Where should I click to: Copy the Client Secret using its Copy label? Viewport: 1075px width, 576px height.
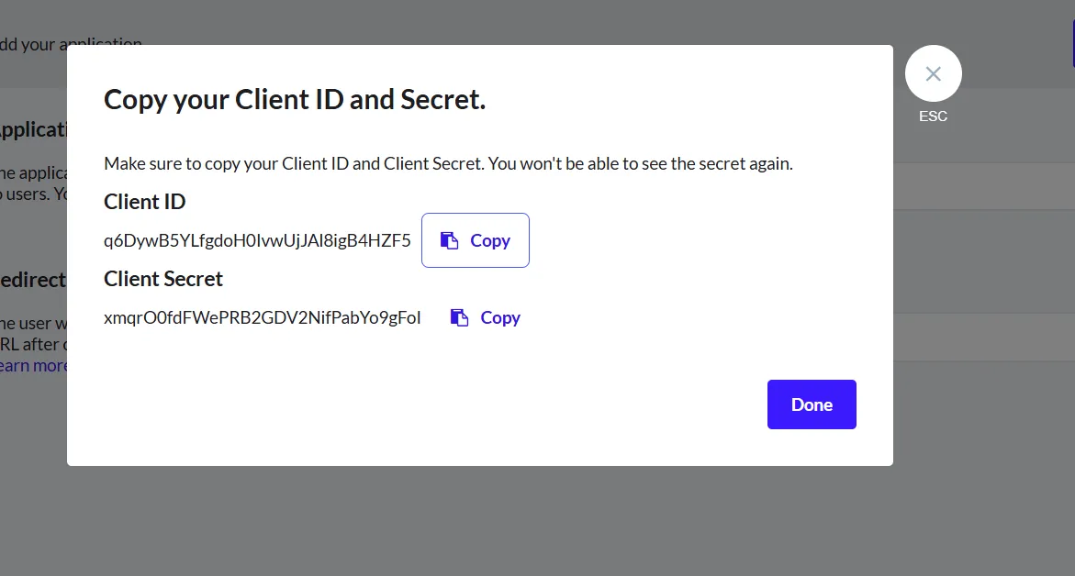click(500, 317)
